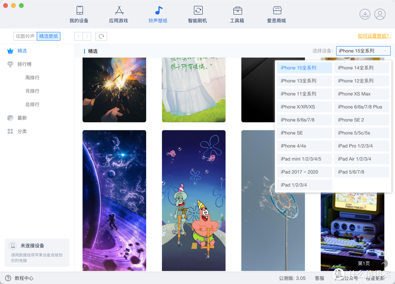Click the leaf icon beside 最新
395x284 pixels.
[10, 118]
